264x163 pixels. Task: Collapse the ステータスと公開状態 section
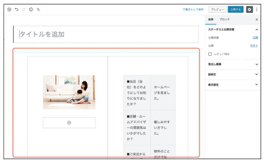click(x=257, y=29)
